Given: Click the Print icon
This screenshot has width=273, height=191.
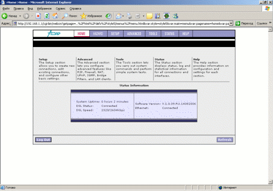Looking at the screenshot, I should (x=129, y=16).
